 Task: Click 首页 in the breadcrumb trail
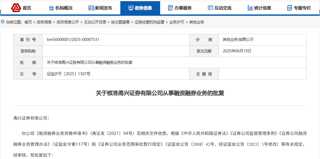pos(28,22)
